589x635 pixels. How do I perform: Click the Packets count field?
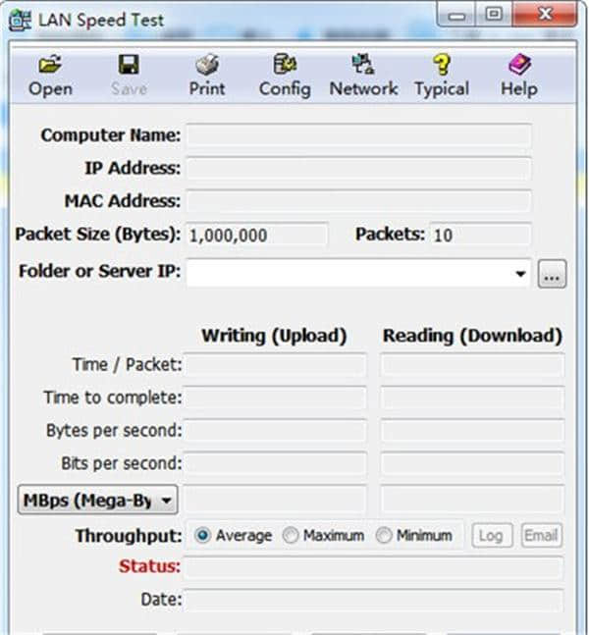click(480, 236)
